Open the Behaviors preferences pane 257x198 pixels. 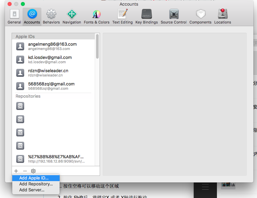[51, 17]
